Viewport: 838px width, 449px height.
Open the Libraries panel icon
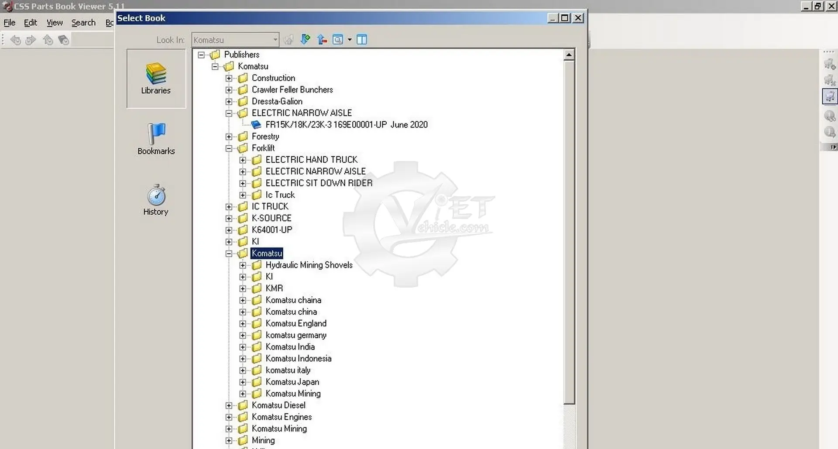(x=156, y=78)
